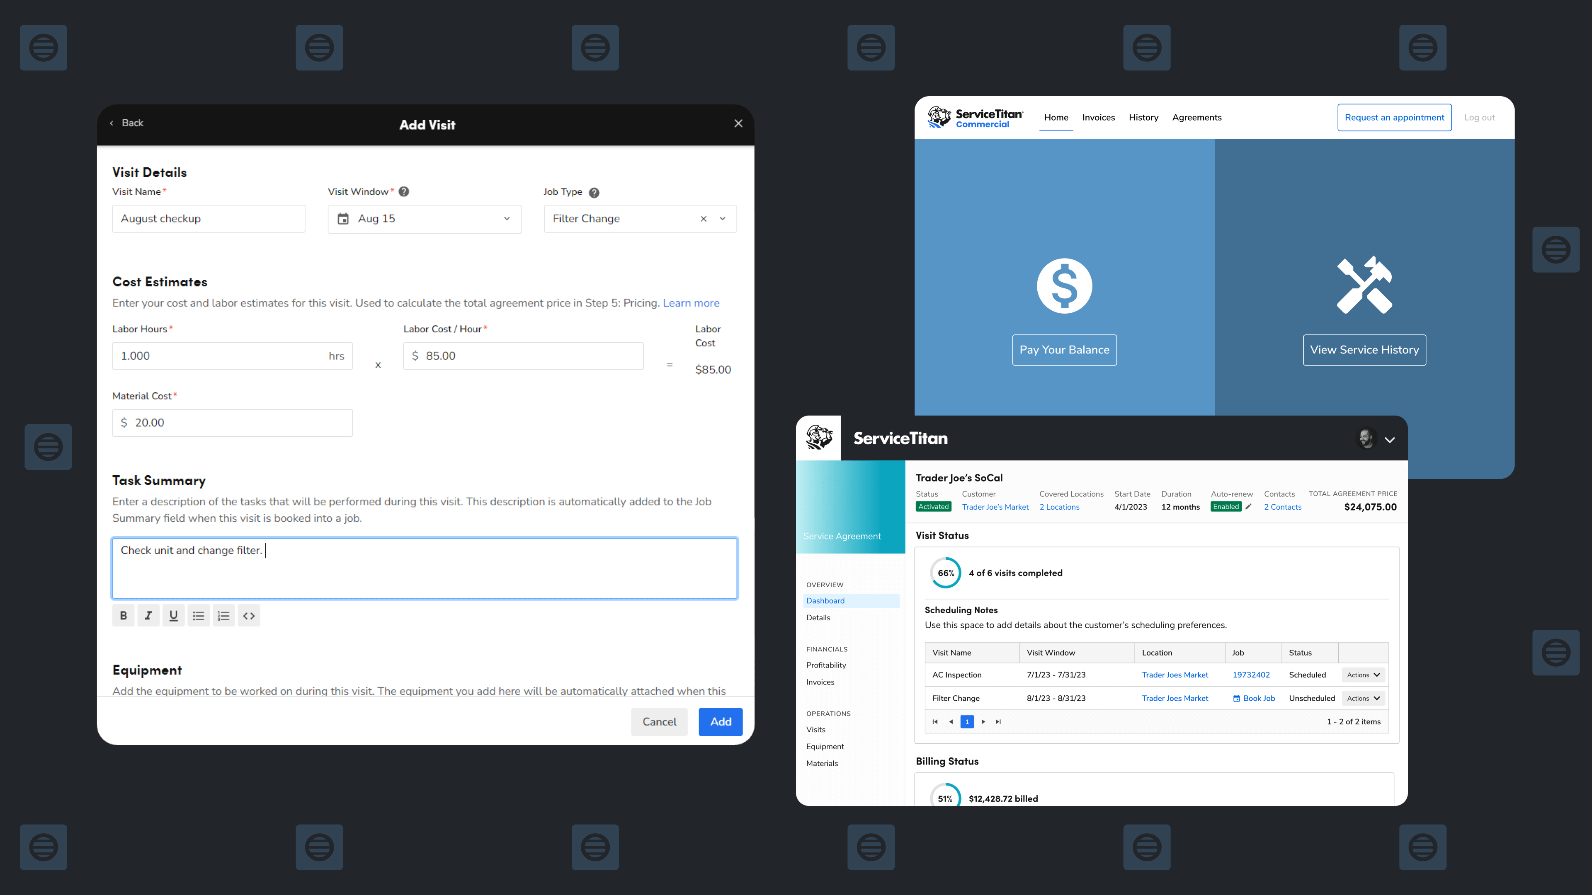Viewport: 1592px width, 895px height.
Task: Click the Visit Name field showing August checkup
Action: click(x=208, y=218)
